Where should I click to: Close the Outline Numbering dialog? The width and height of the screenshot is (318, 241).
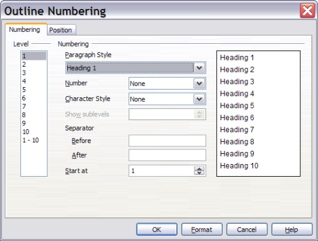tap(307, 11)
